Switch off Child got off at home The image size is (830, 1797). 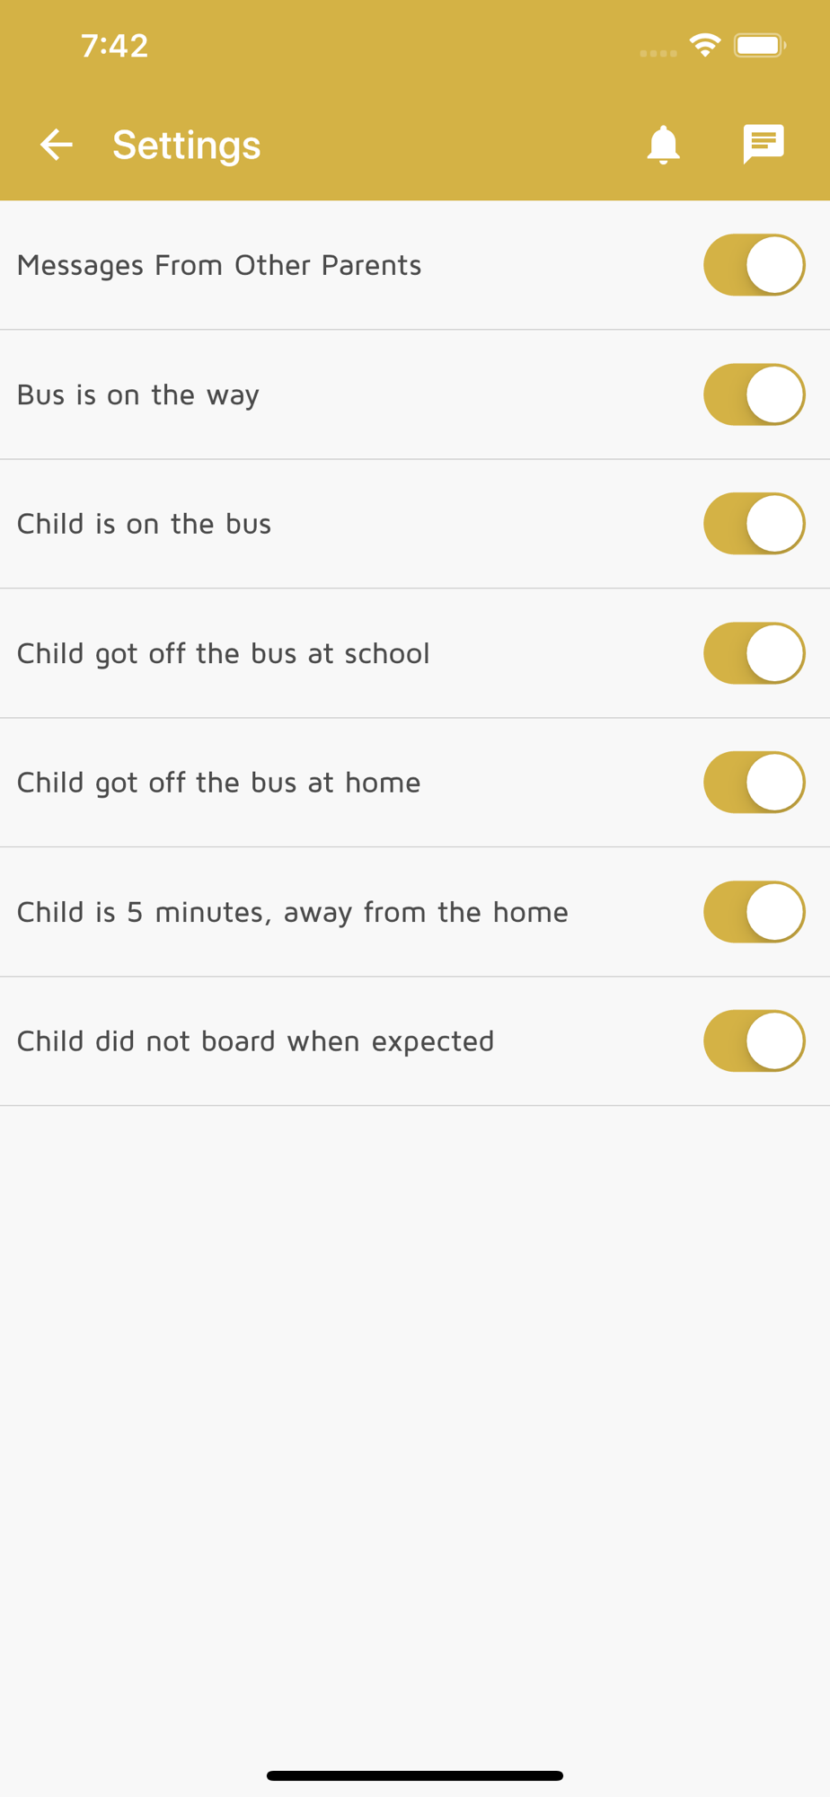pyautogui.click(x=755, y=783)
